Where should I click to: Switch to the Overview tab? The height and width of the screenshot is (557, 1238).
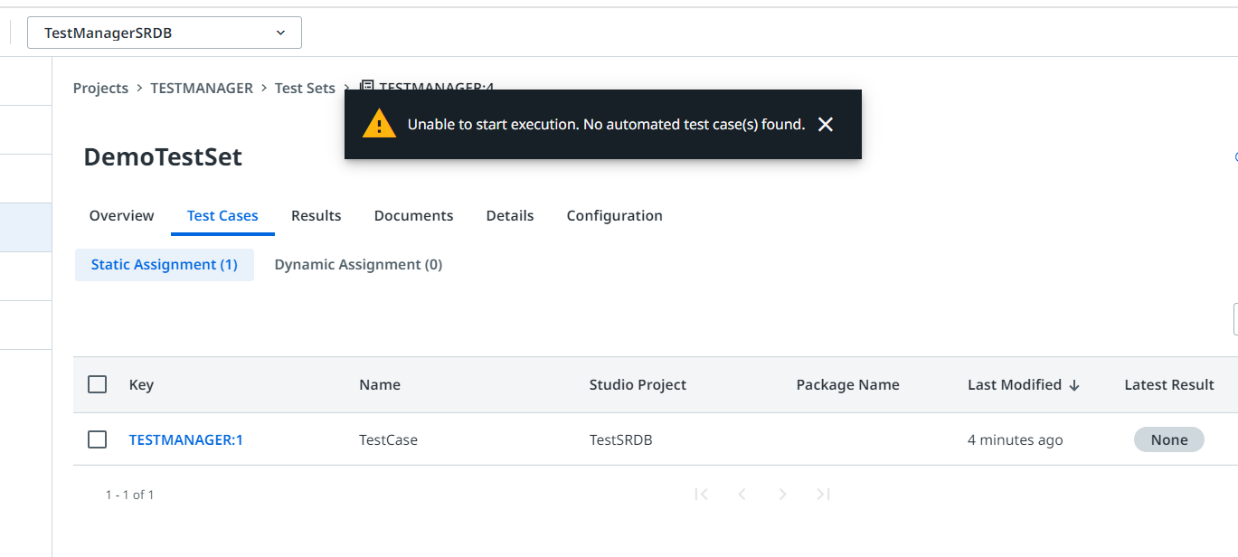121,216
